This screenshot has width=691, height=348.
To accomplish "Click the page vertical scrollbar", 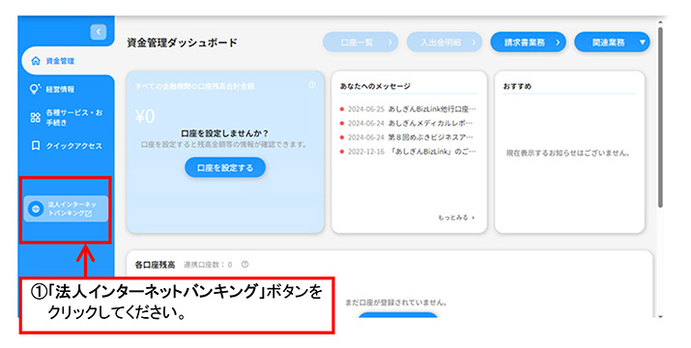I will coord(660,117).
